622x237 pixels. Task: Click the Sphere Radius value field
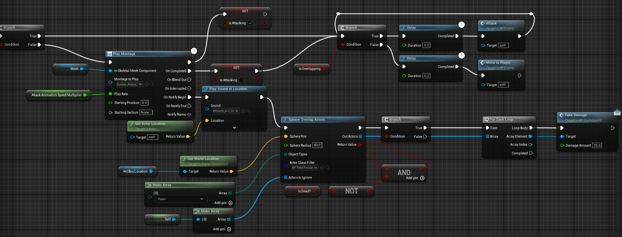click(317, 145)
